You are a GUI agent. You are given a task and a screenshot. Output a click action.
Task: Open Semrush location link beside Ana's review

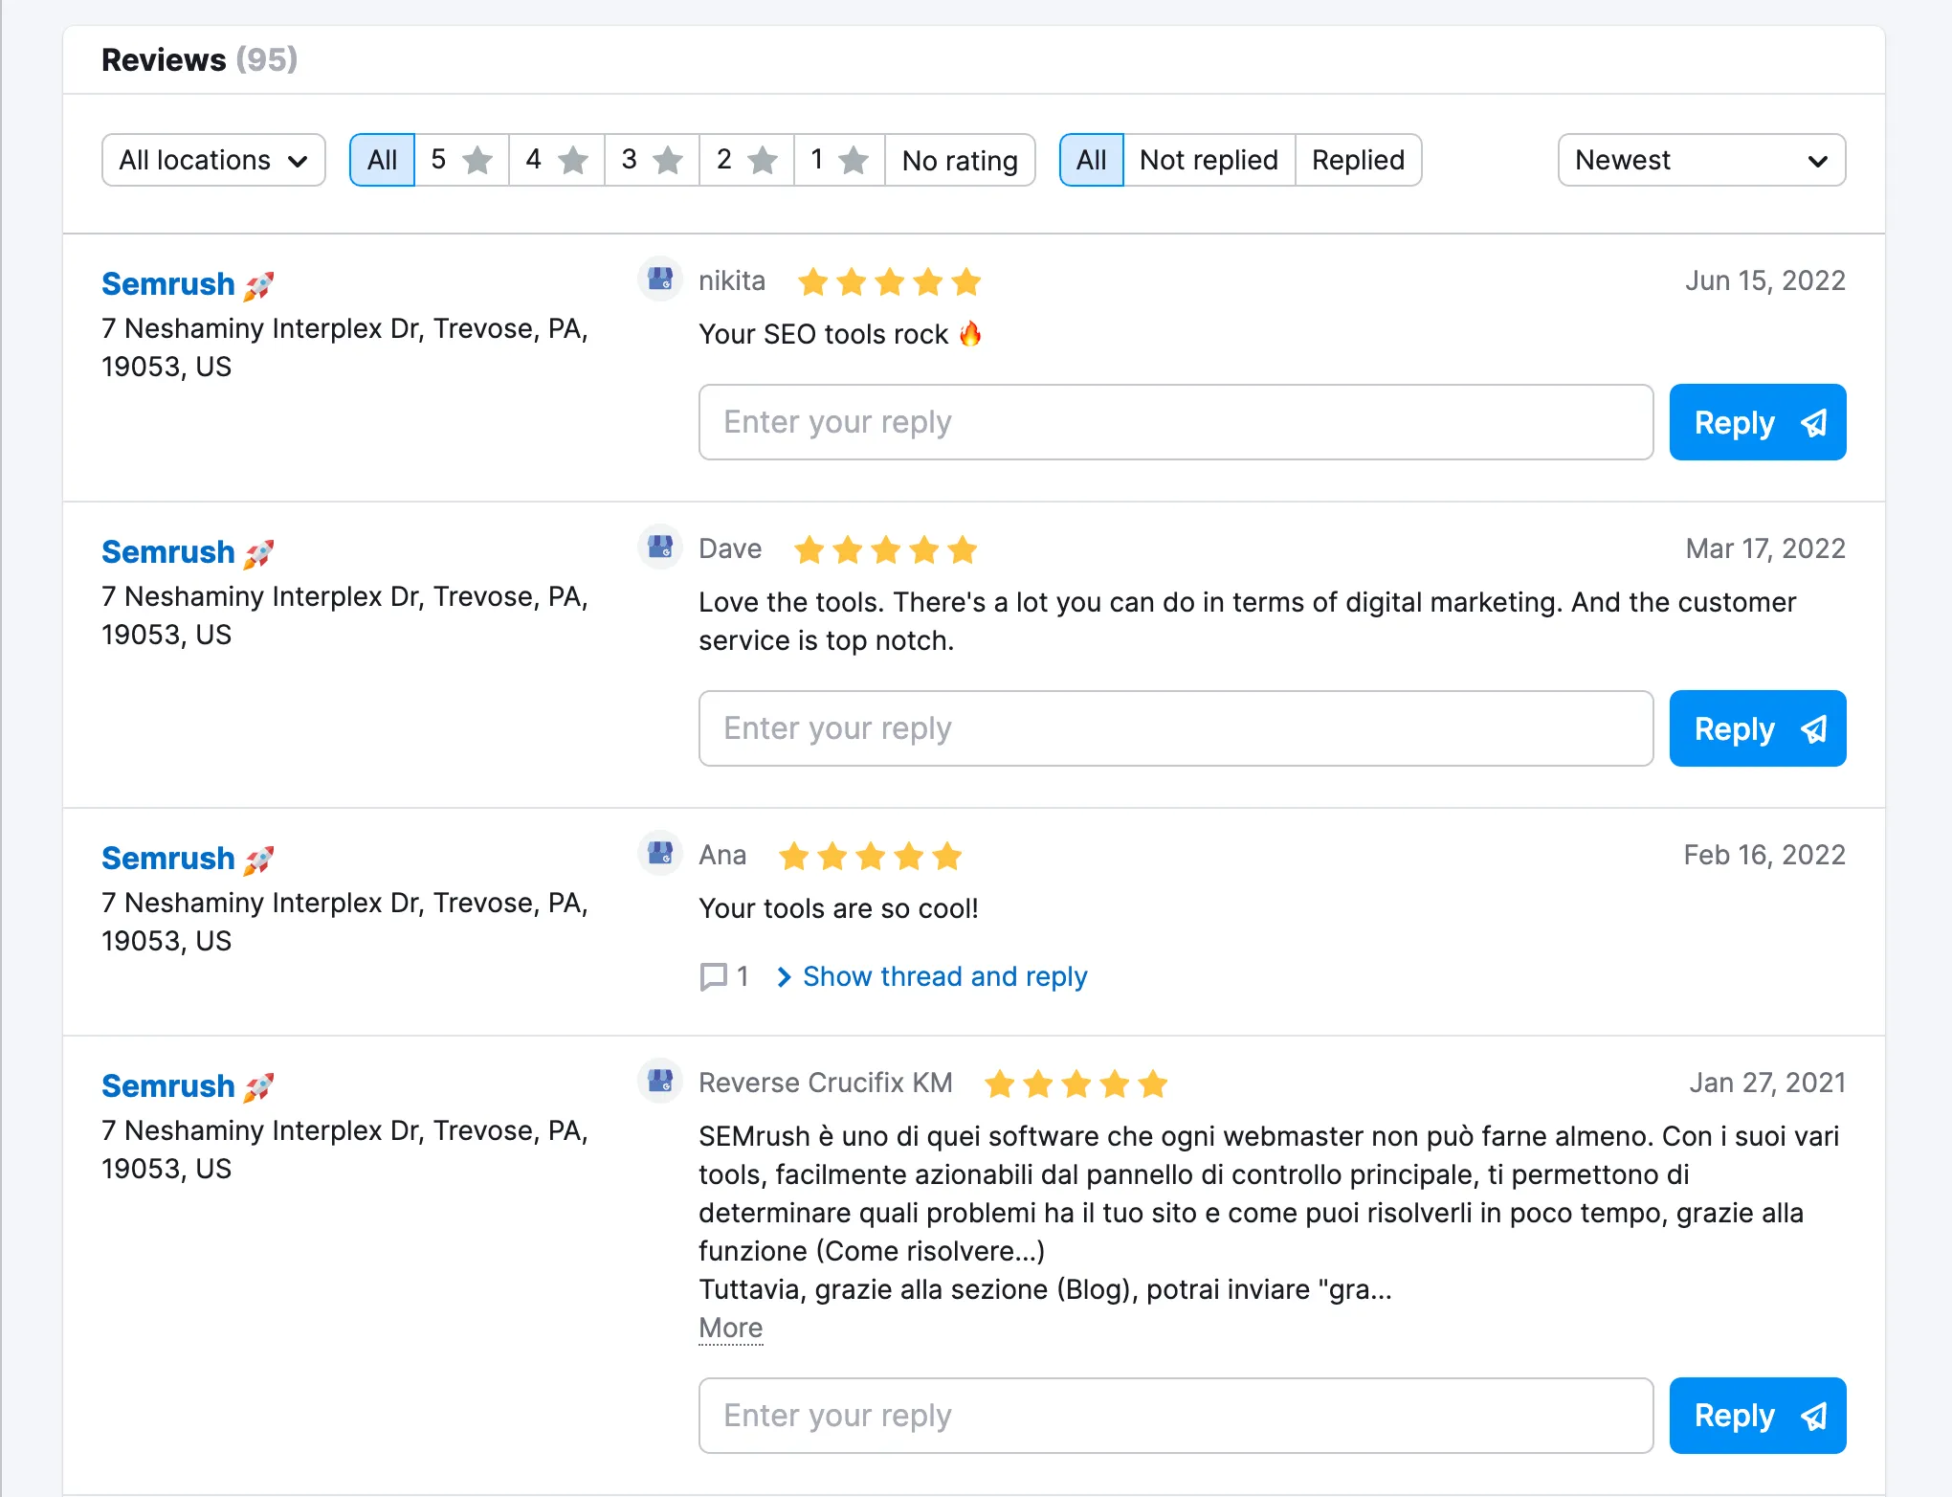click(168, 858)
